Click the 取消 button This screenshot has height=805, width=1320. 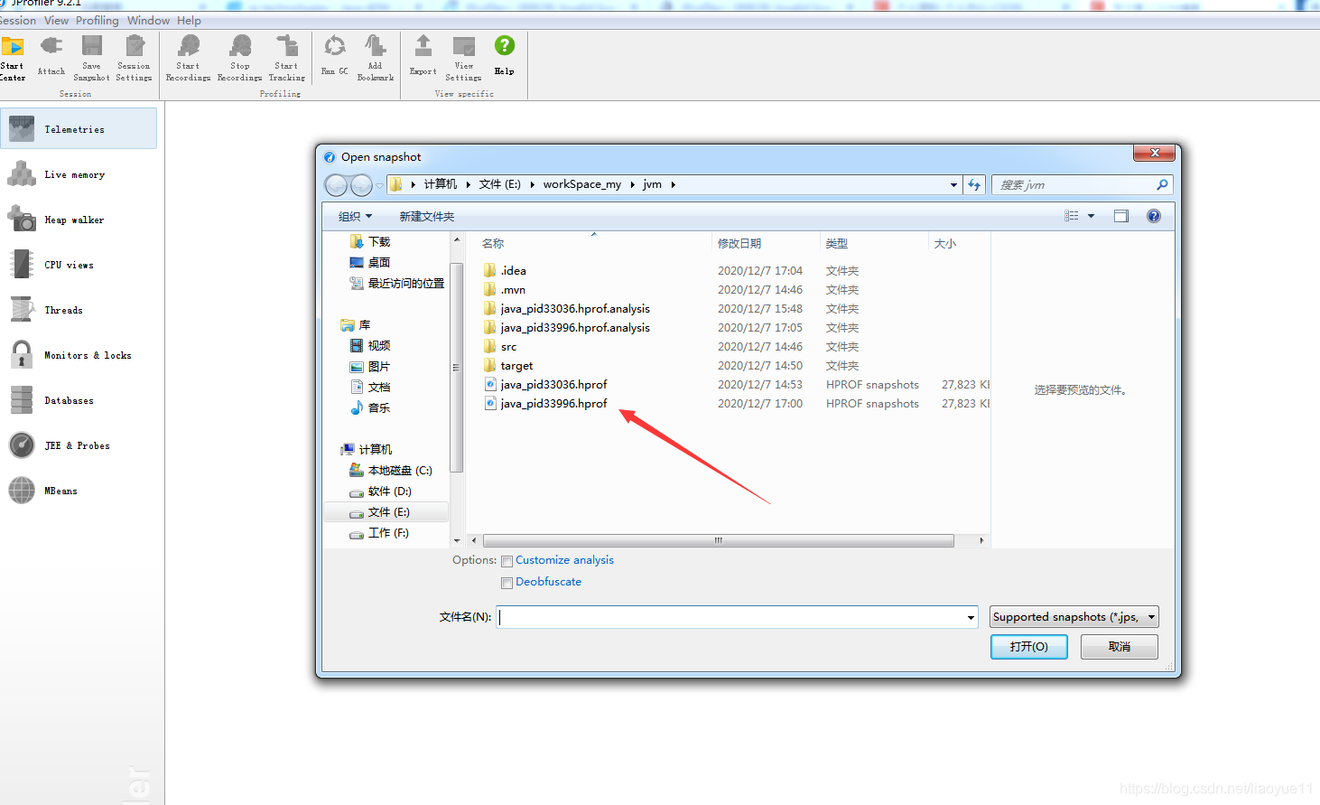coord(1120,647)
